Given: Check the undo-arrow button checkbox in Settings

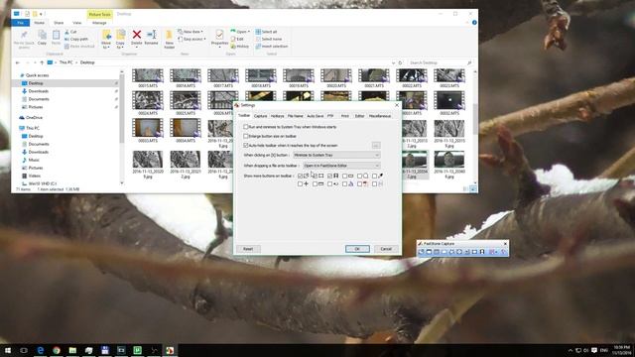Looking at the screenshot, I should tap(329, 183).
